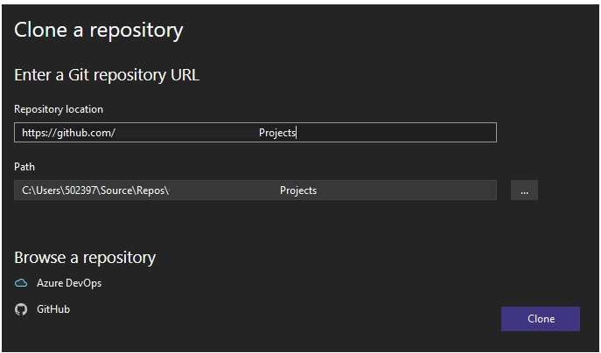Viewport: 601px width, 353px height.
Task: Click the Azure DevOps cloud icon
Action: 21,283
